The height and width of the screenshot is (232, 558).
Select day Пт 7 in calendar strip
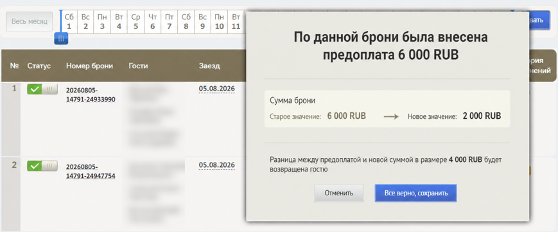coord(169,22)
